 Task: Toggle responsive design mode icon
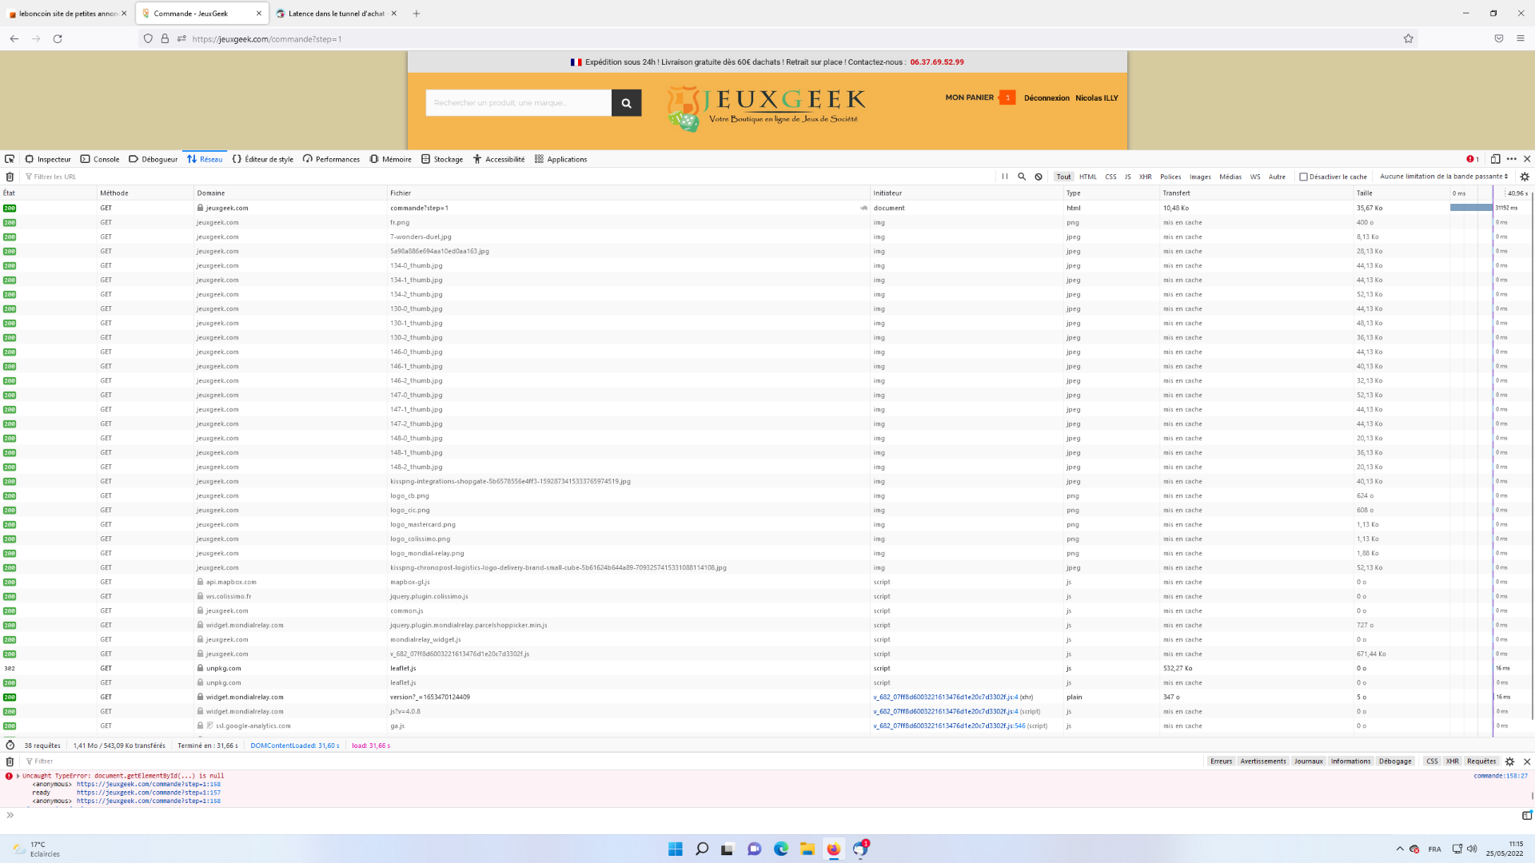click(1495, 159)
